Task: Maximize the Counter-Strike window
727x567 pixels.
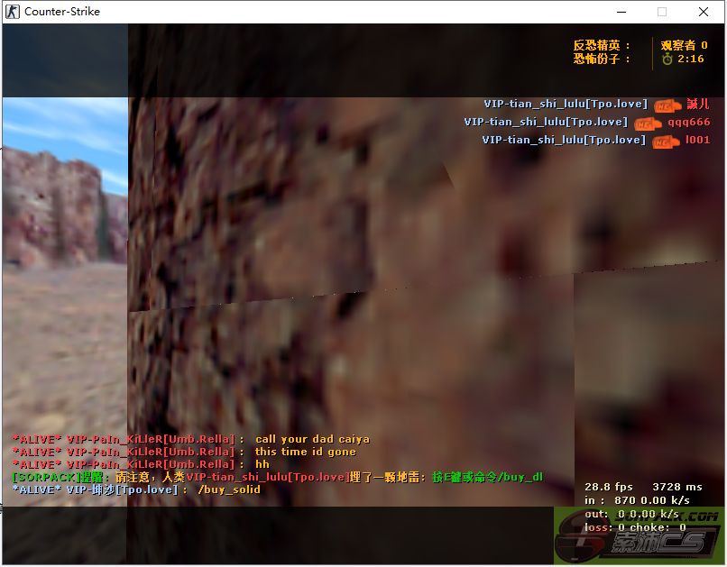Action: pos(662,12)
